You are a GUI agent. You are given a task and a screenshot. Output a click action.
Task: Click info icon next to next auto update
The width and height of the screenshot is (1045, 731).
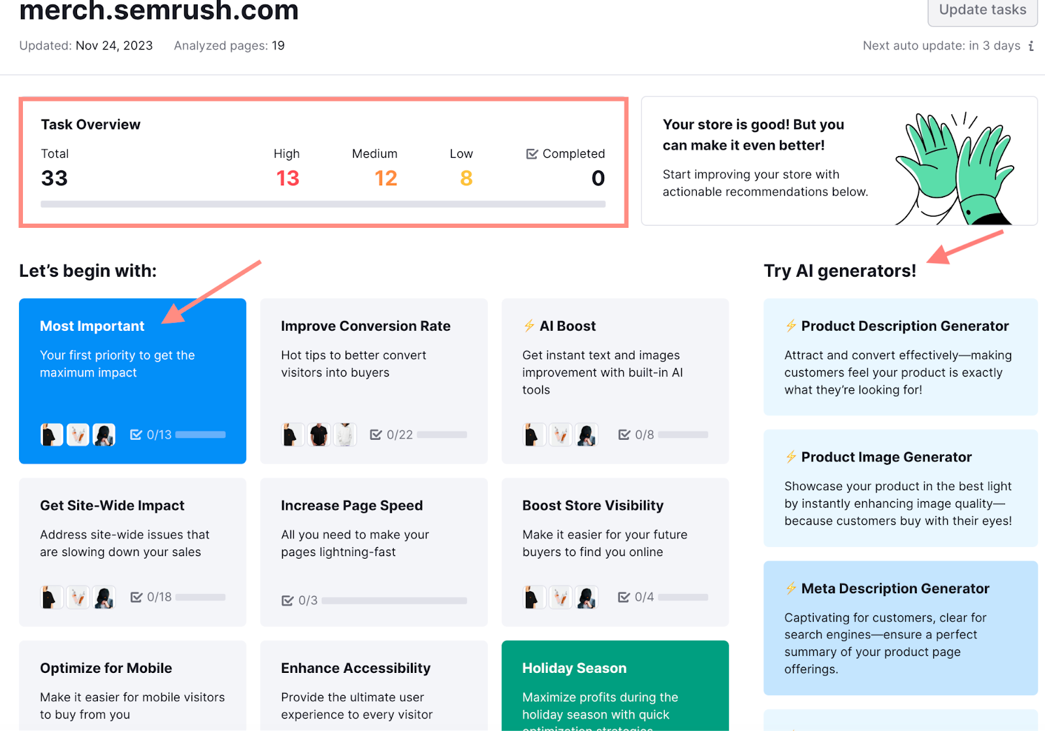coord(1031,46)
